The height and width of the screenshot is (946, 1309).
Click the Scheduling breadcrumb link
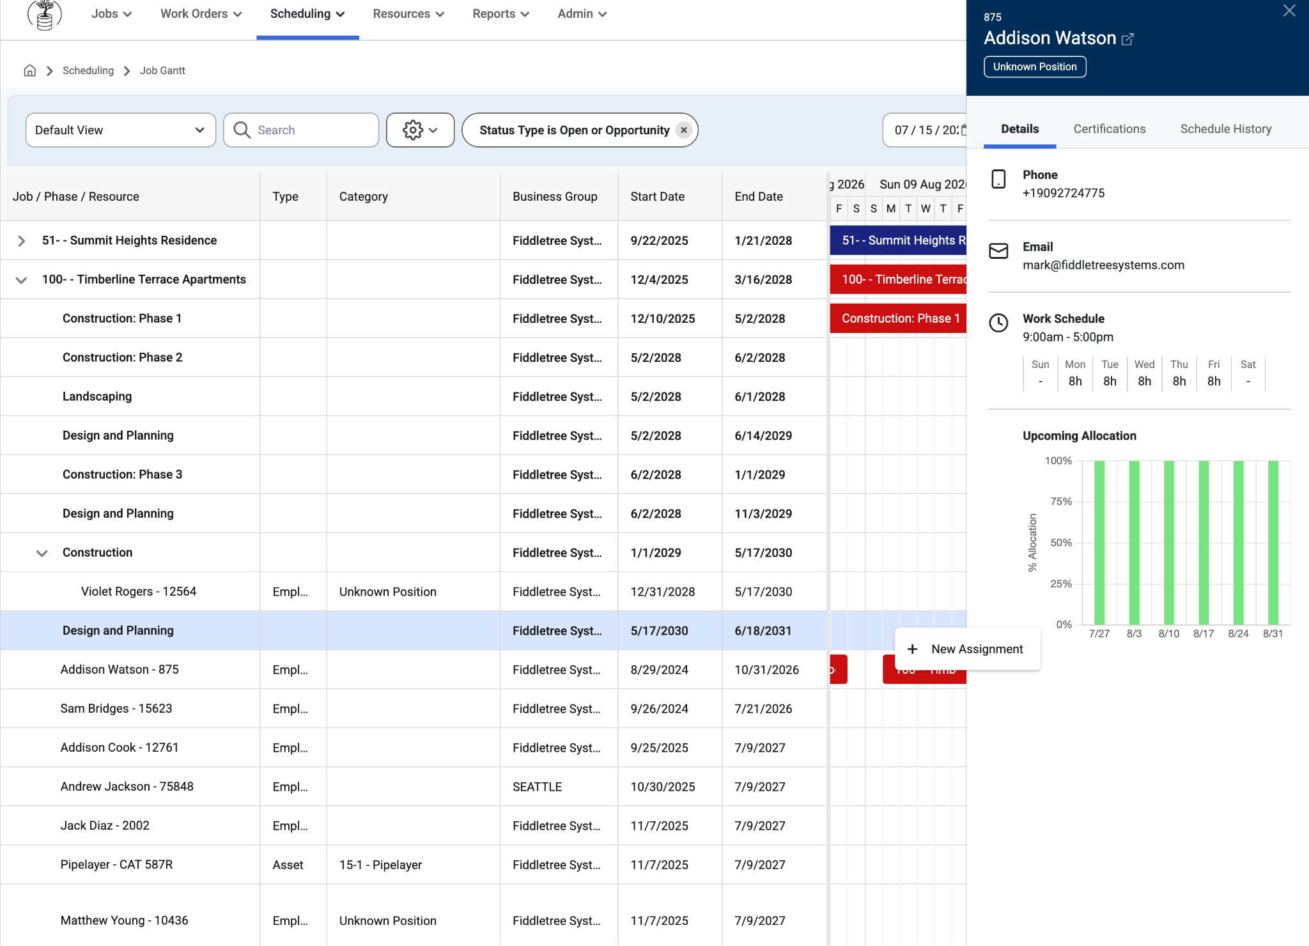pos(88,70)
